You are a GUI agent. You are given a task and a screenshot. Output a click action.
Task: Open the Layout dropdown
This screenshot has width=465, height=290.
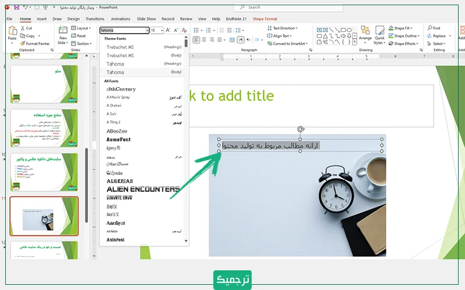tap(81, 28)
